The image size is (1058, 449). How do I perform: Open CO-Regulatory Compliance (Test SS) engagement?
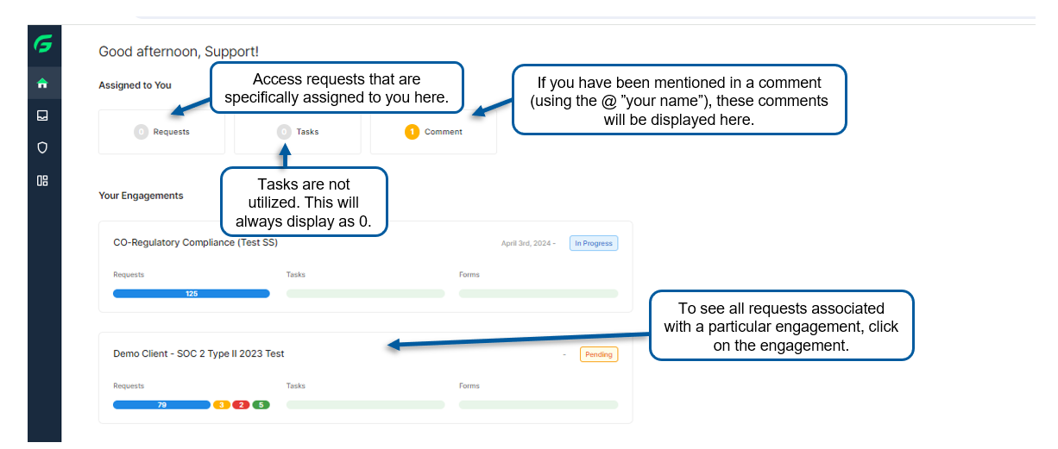(x=365, y=266)
